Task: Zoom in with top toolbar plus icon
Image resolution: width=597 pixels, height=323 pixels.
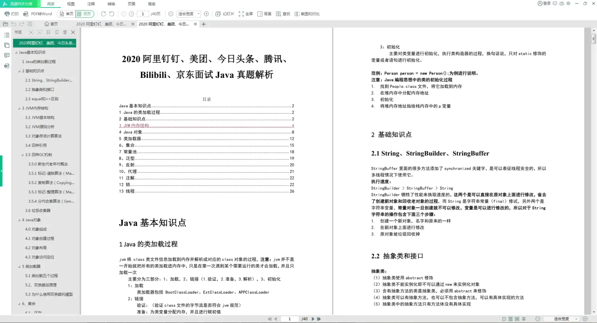Action: coord(206,14)
